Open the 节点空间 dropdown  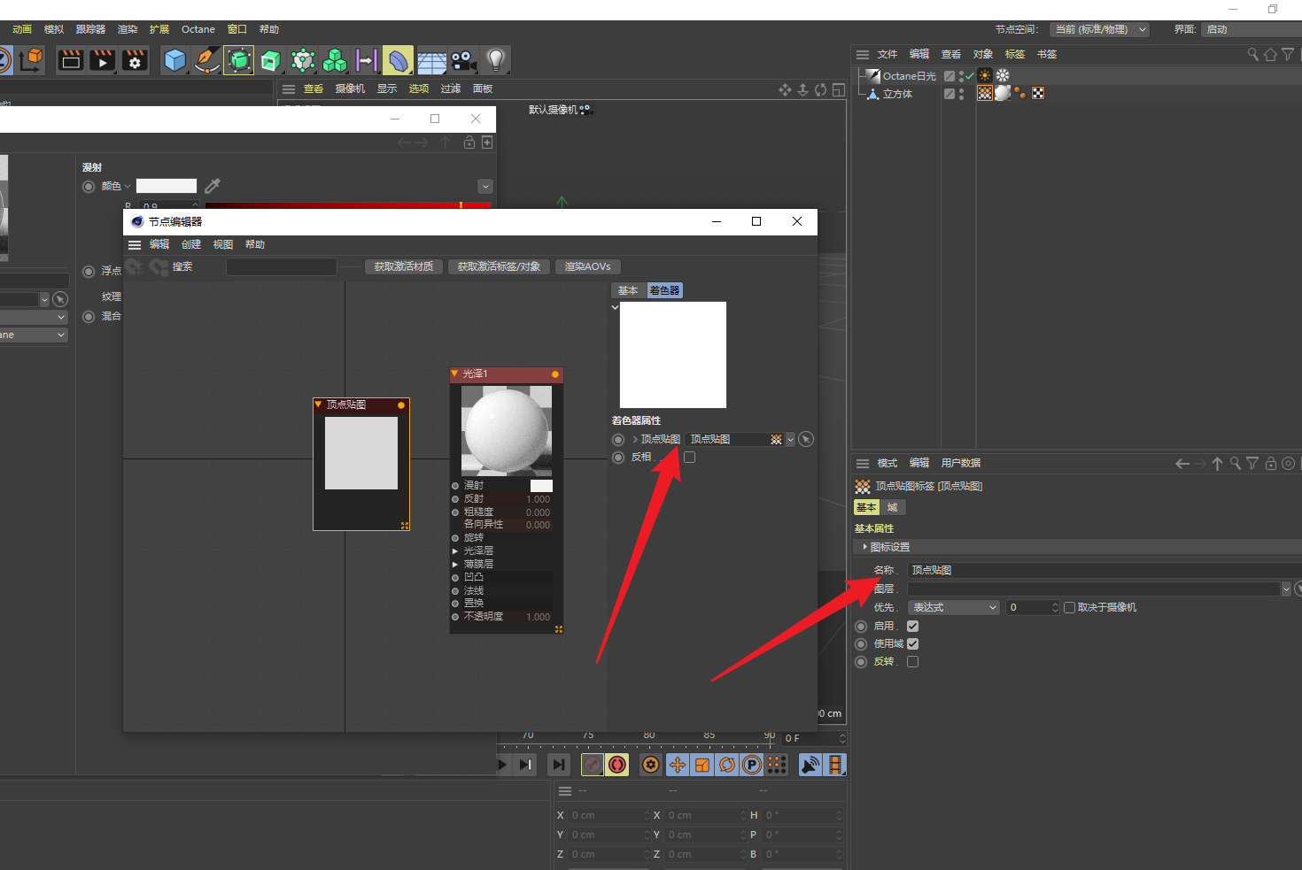pos(1099,29)
